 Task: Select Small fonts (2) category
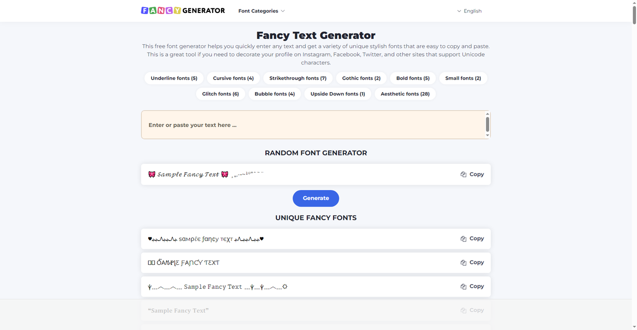click(x=463, y=78)
